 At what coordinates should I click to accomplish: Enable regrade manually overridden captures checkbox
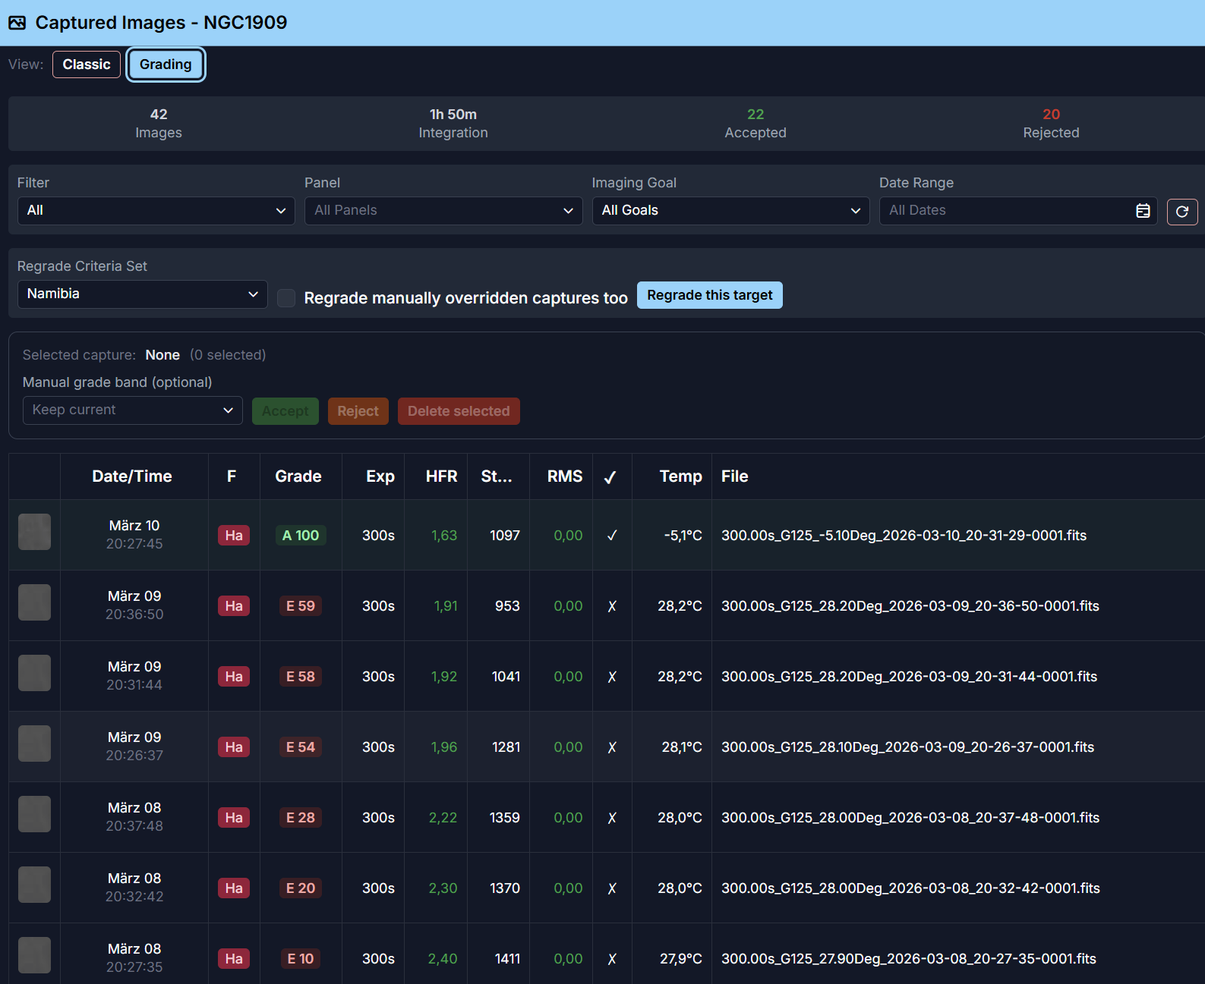click(286, 298)
